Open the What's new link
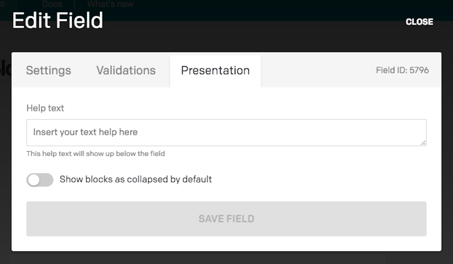The width and height of the screenshot is (453, 264). [110, 4]
